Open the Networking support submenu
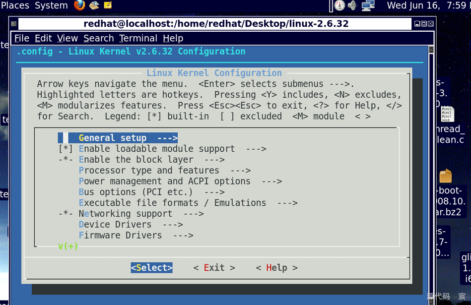This screenshot has height=305, width=471. coord(141,213)
